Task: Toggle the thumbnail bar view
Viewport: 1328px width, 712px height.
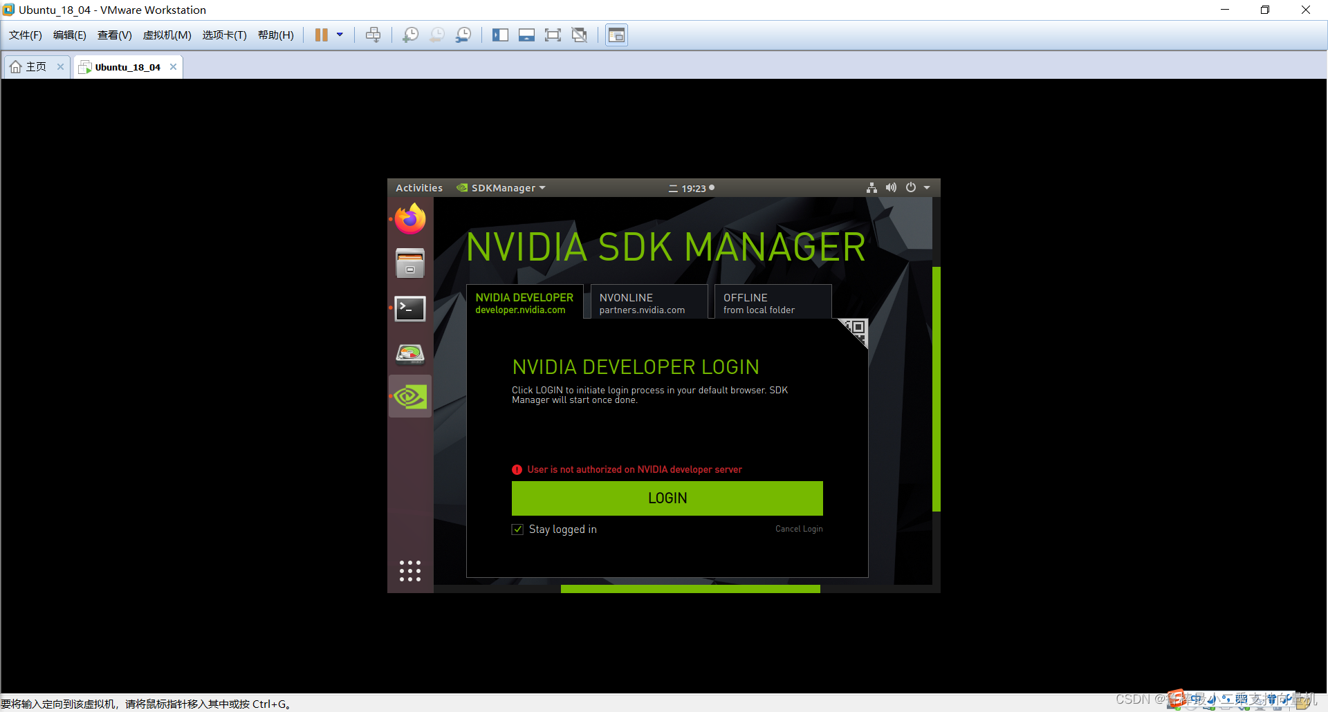Action: coord(526,35)
